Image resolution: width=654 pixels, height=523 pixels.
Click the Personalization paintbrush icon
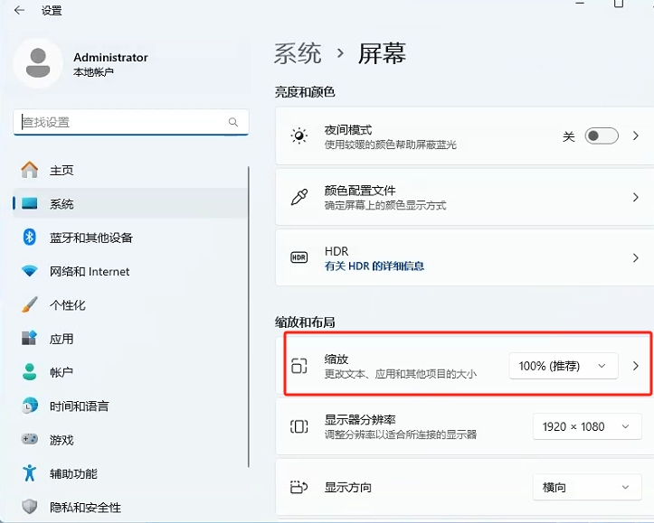(29, 304)
